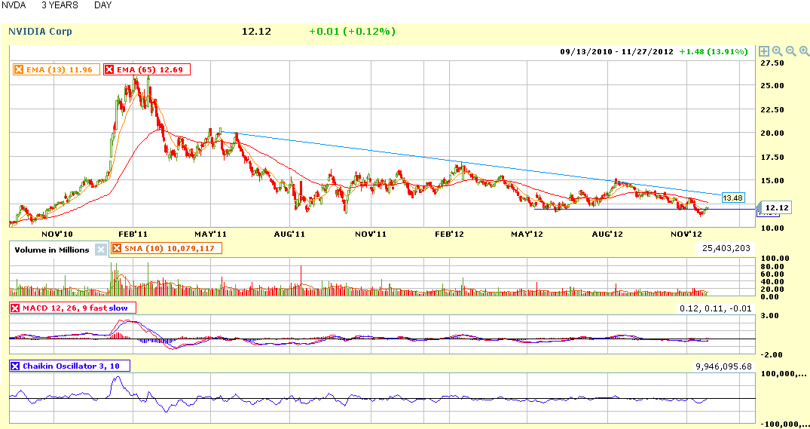Click the +1.48 (13.91%) range change
The height and width of the screenshot is (429, 810).
tap(714, 52)
